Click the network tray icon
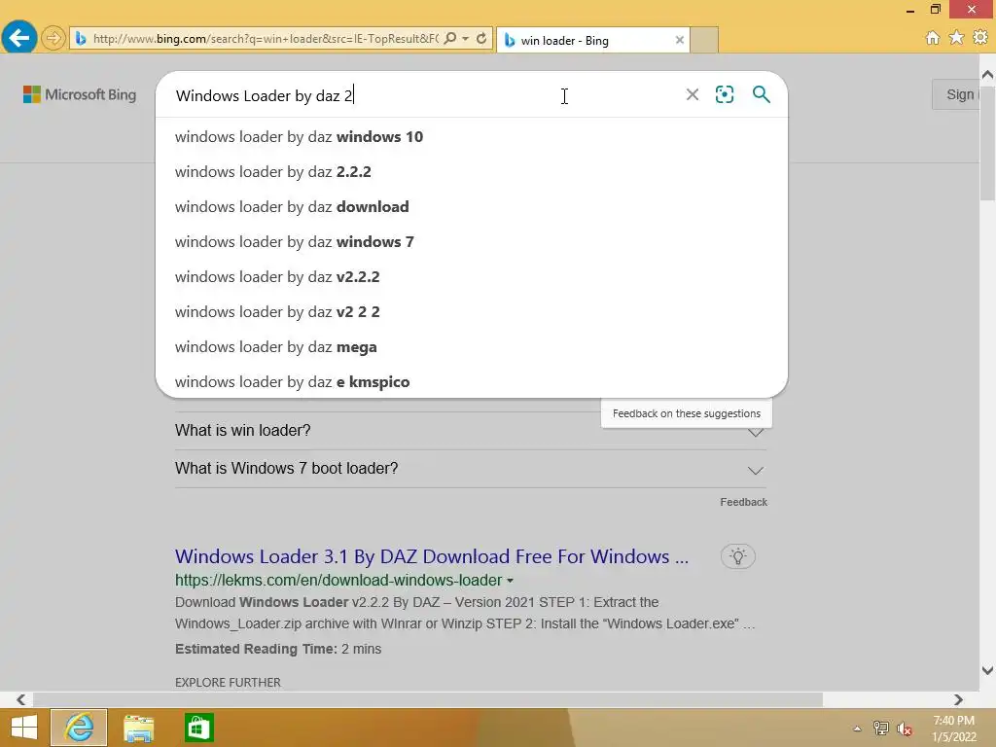 pos(881,728)
